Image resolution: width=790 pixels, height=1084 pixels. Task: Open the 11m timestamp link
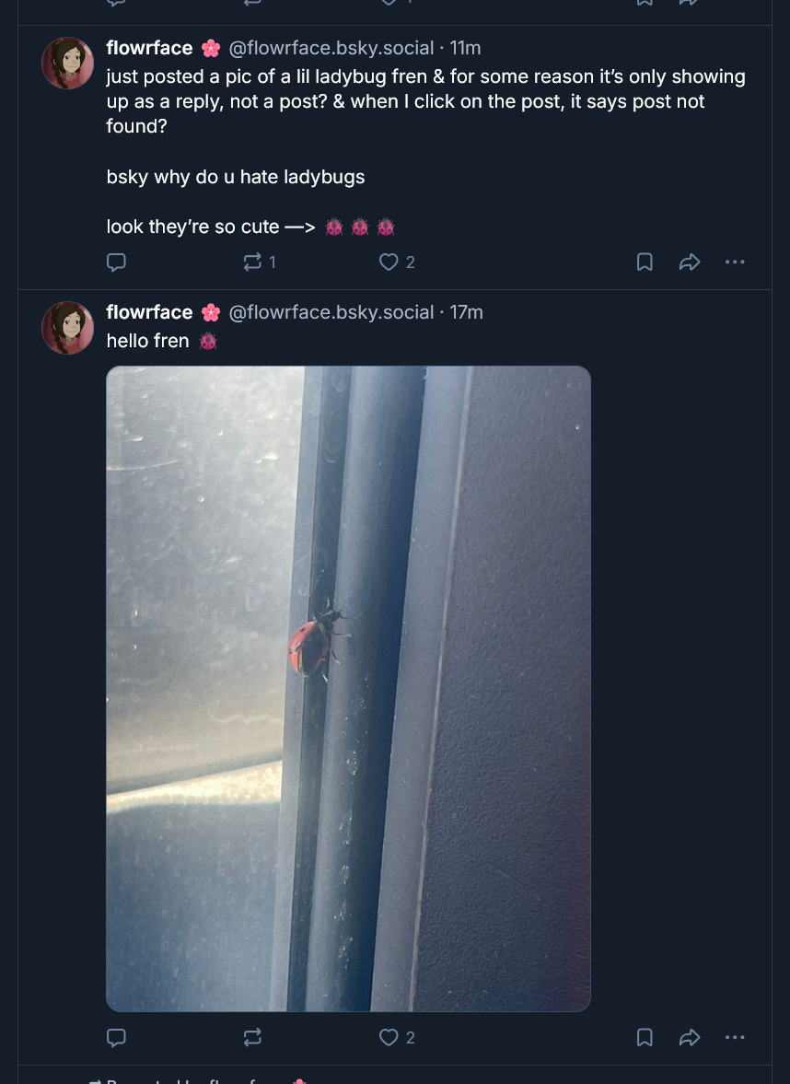(x=465, y=48)
